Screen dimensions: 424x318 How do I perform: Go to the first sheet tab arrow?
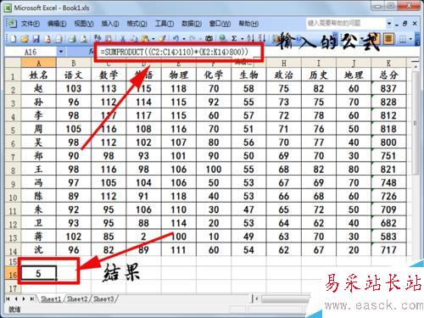point(8,298)
